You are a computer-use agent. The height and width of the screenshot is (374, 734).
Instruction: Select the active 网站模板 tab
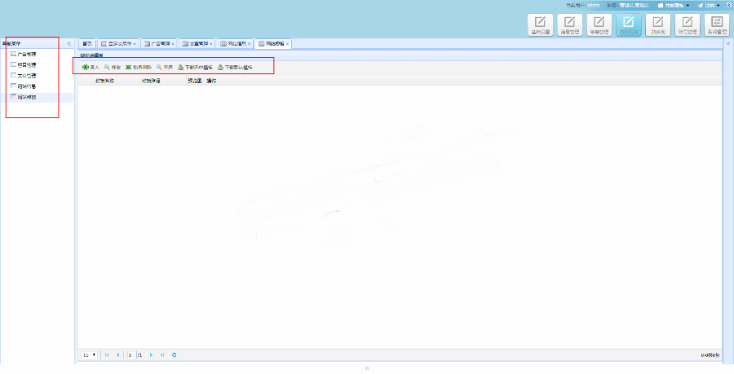click(x=272, y=43)
